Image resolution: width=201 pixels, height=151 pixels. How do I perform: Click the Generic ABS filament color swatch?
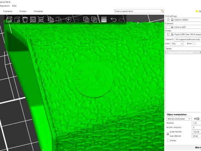(x=168, y=27)
